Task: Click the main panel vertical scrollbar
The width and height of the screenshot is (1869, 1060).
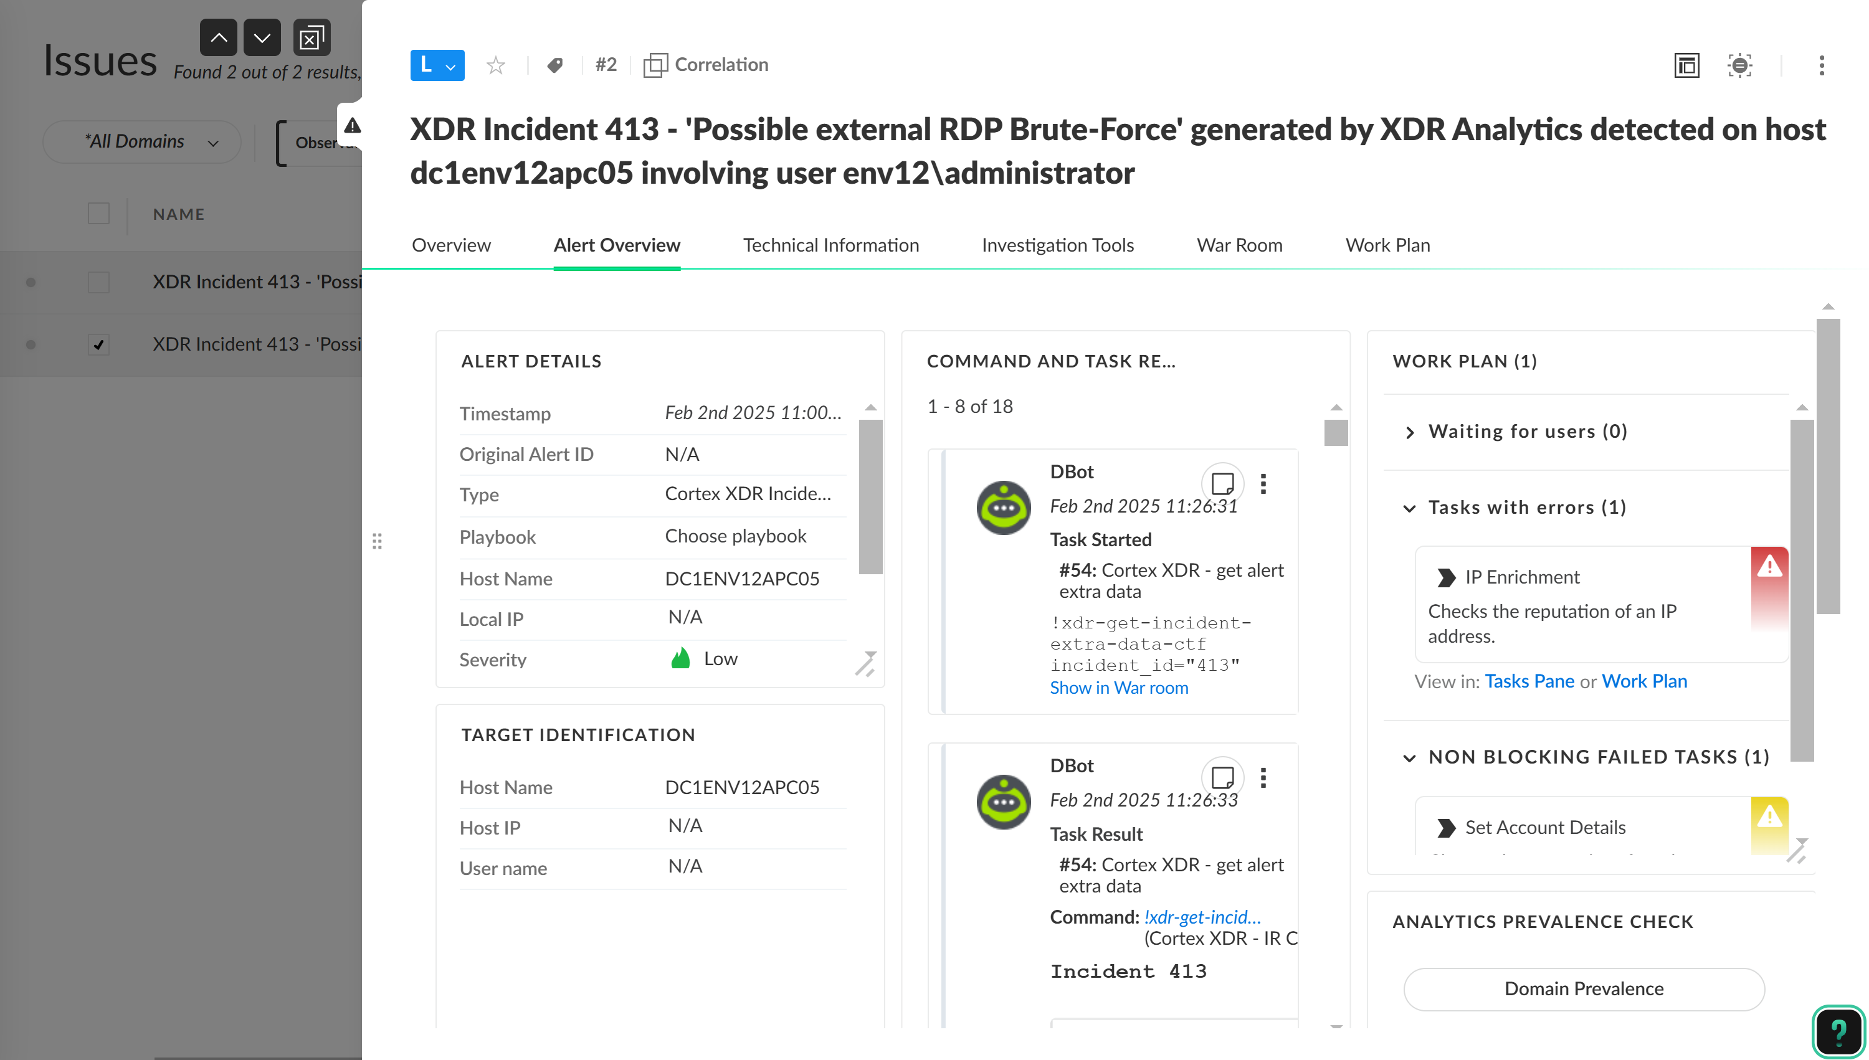Action: (1829, 466)
